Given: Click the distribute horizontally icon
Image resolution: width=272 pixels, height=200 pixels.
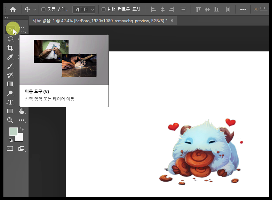Looking at the screenshot, I should coord(228,9).
